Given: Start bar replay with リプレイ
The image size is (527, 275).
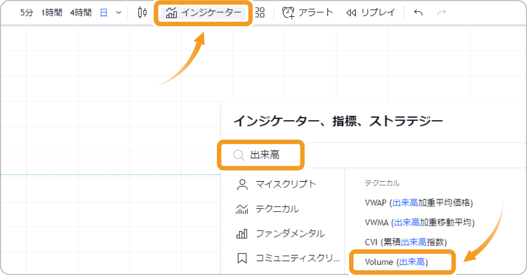Looking at the screenshot, I should 371,13.
